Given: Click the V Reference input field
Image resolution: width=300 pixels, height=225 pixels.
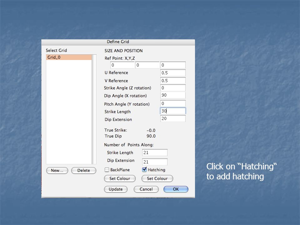Looking at the screenshot, I should [173, 81].
